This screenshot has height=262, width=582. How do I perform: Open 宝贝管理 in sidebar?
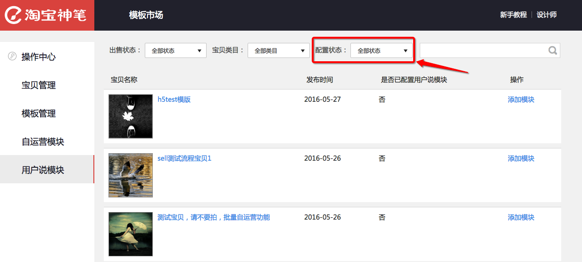pos(39,85)
